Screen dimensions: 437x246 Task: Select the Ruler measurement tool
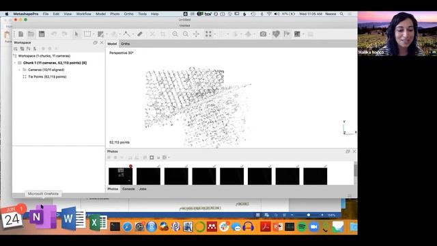pos(139,34)
